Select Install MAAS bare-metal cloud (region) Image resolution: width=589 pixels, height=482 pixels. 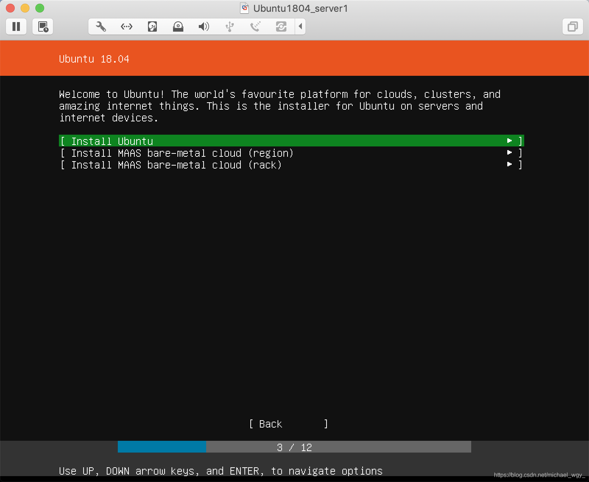point(291,153)
